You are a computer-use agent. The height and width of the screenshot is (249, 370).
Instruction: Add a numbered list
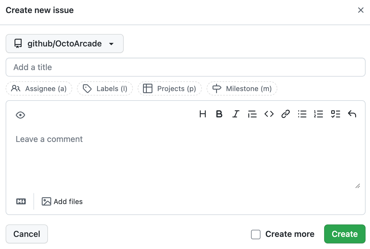(318, 114)
